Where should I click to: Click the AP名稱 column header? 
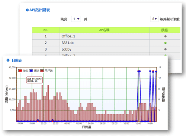(105, 30)
